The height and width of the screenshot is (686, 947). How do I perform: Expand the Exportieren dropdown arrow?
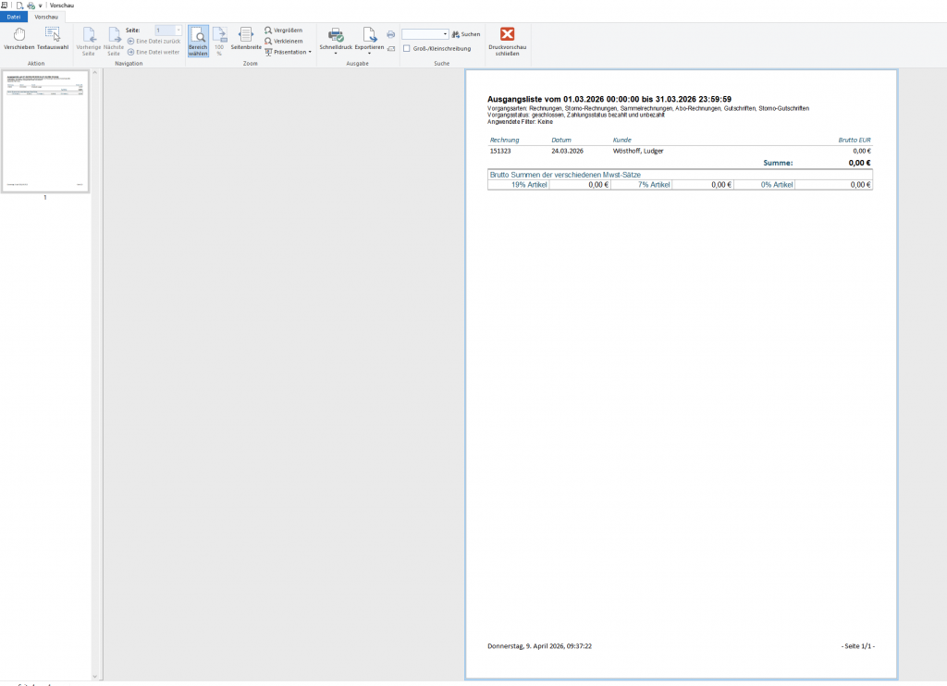point(369,54)
